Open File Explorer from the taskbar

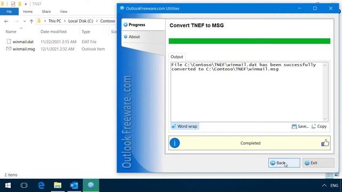[58, 185]
